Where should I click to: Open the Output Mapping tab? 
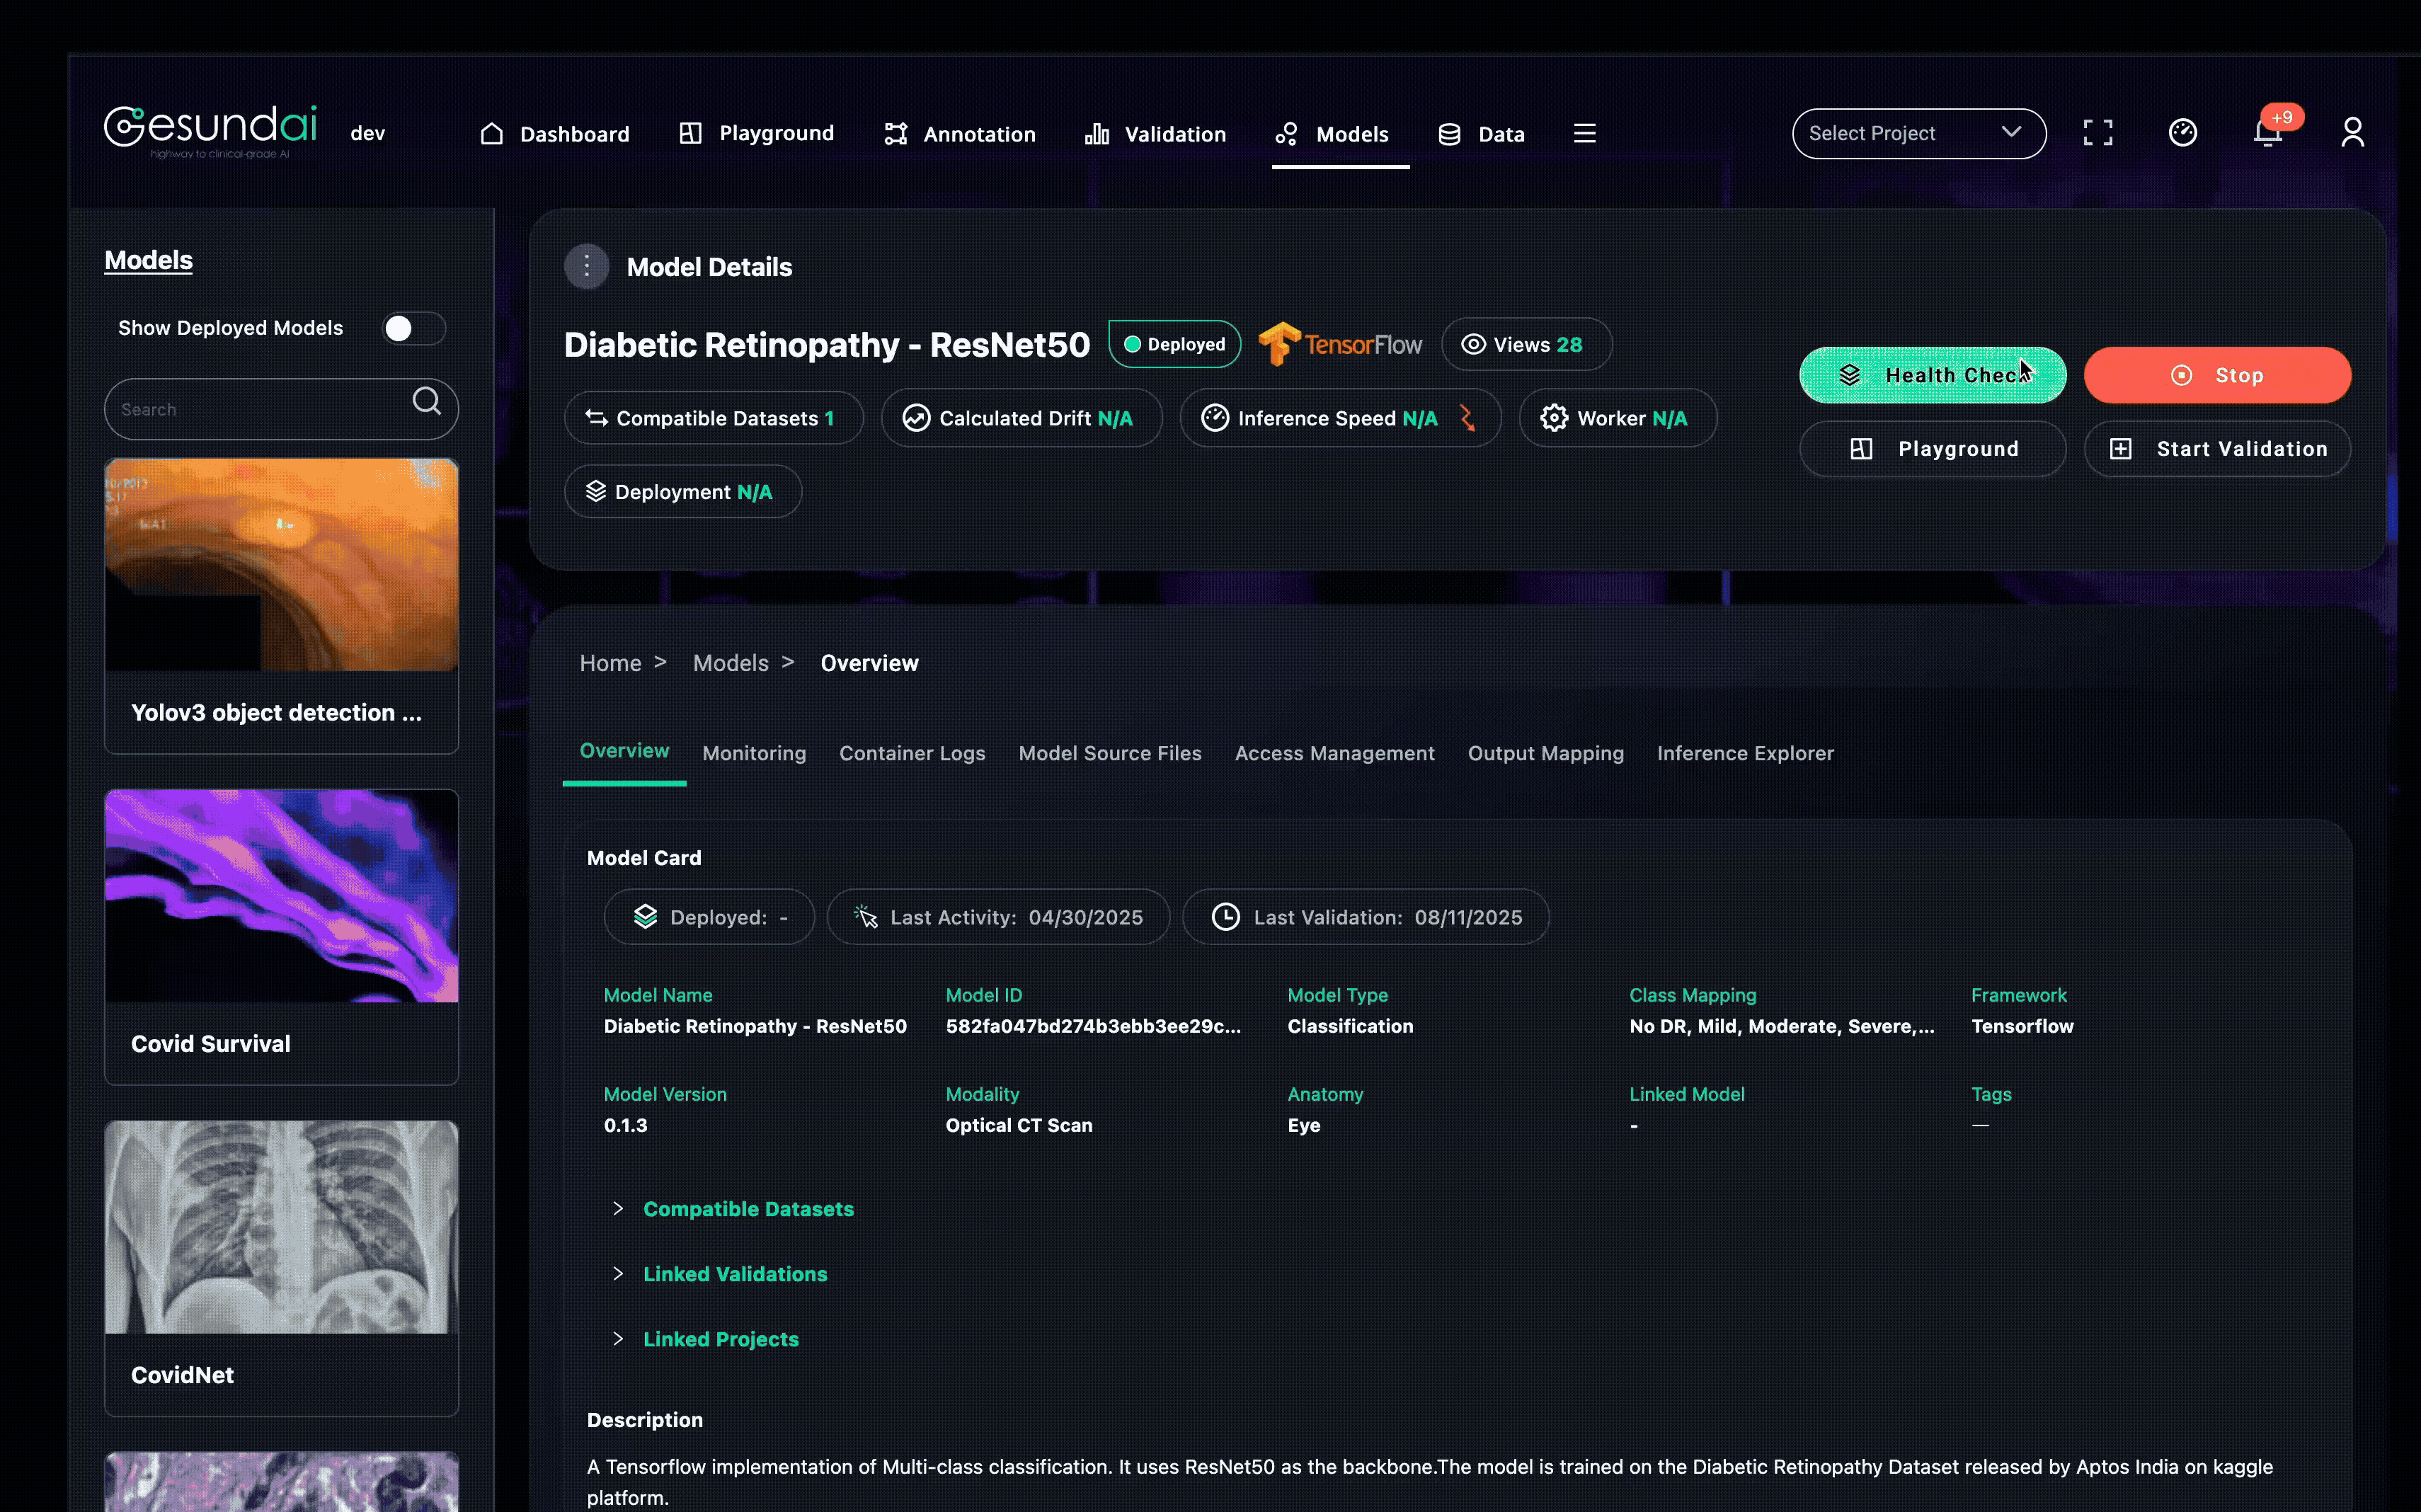(1545, 753)
